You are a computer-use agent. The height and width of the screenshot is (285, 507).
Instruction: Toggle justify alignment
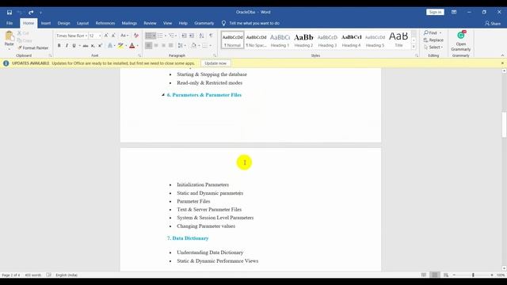(171, 46)
